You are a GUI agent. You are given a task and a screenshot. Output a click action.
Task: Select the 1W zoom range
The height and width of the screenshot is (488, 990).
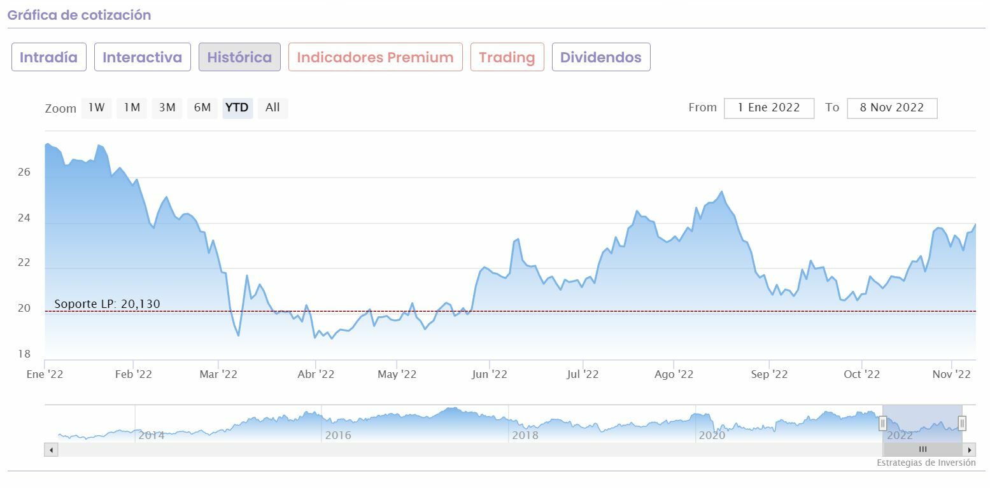point(97,108)
